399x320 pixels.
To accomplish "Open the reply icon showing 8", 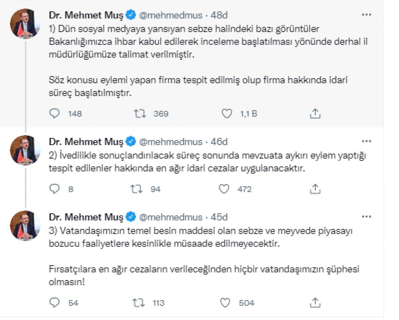I will [x=54, y=189].
